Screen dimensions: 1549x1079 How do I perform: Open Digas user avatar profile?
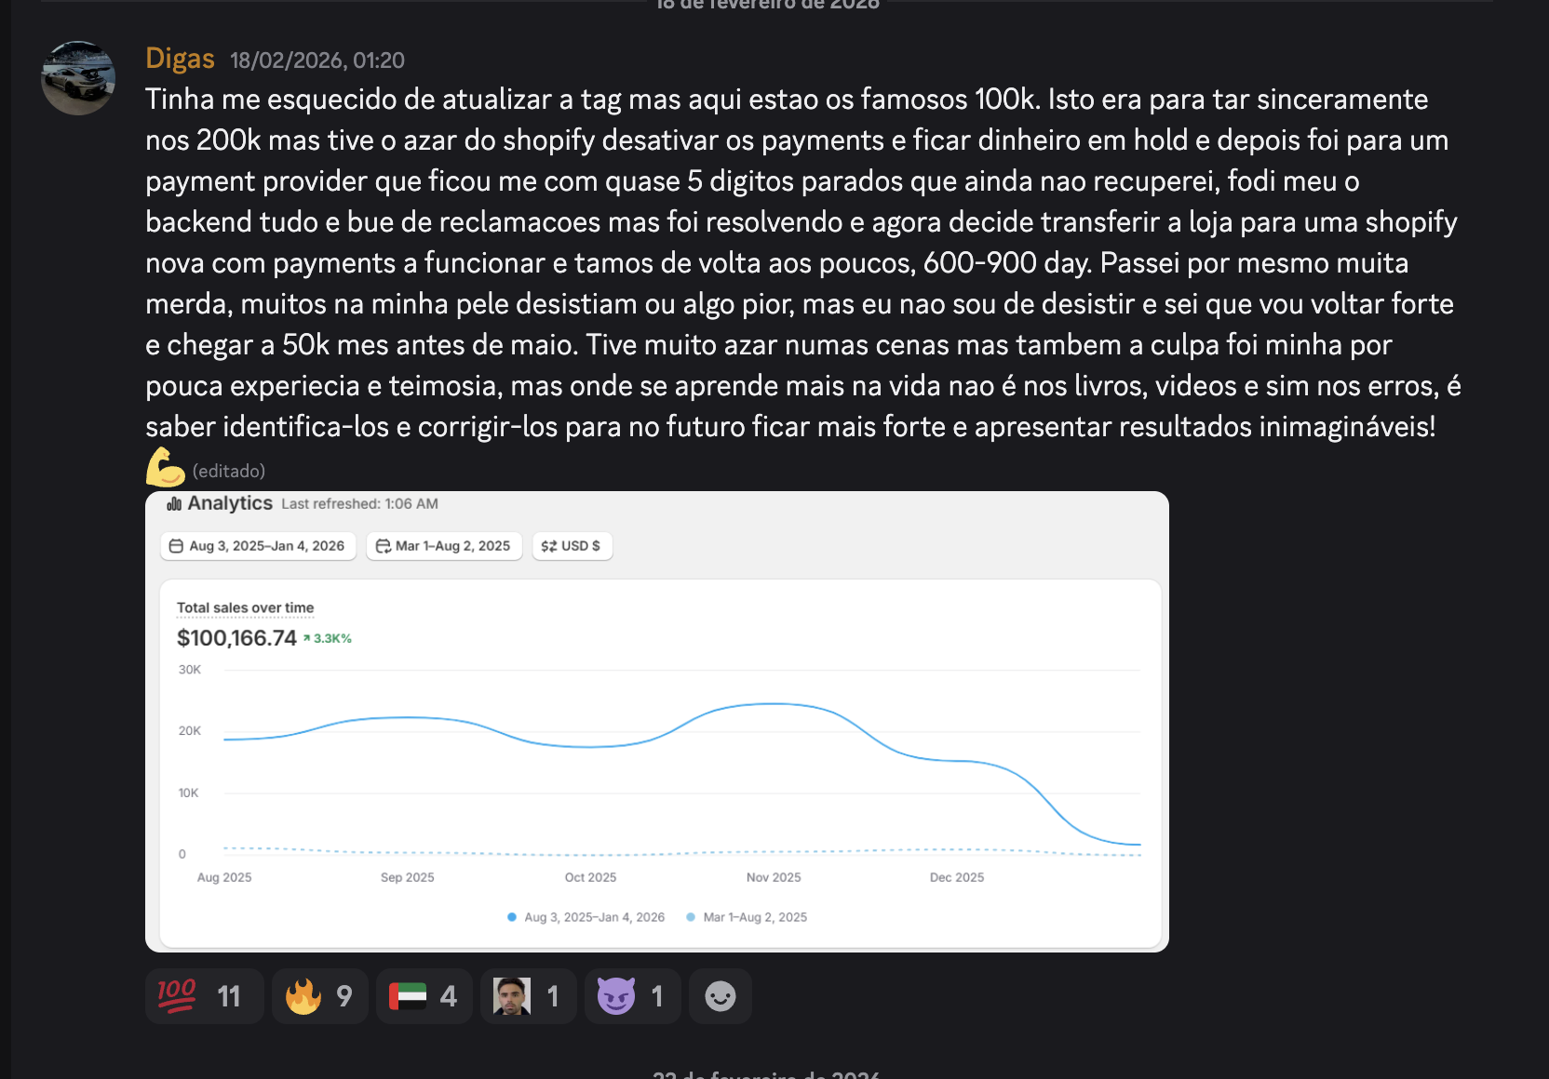(78, 78)
